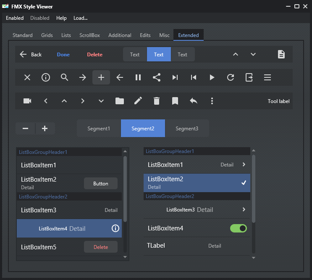The height and width of the screenshot is (280, 312).
Task: Switch to the Misc tab
Action: click(x=164, y=35)
